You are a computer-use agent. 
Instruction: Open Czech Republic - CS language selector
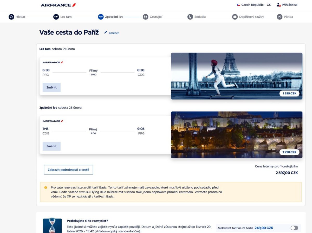tap(253, 5)
